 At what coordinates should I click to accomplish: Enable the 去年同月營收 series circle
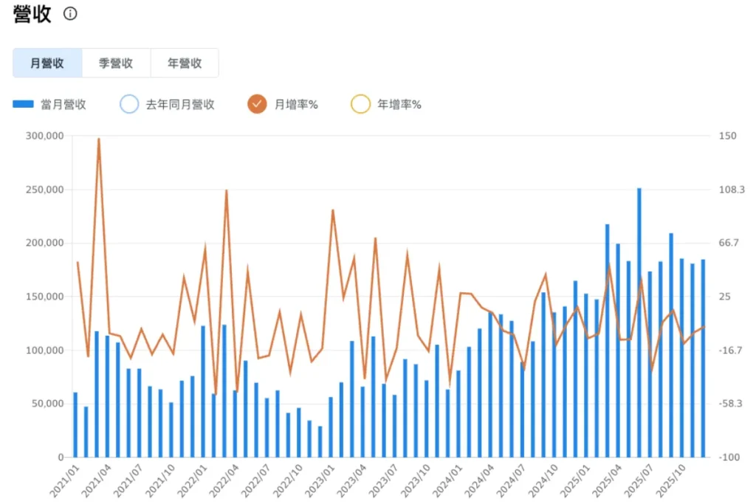(129, 104)
